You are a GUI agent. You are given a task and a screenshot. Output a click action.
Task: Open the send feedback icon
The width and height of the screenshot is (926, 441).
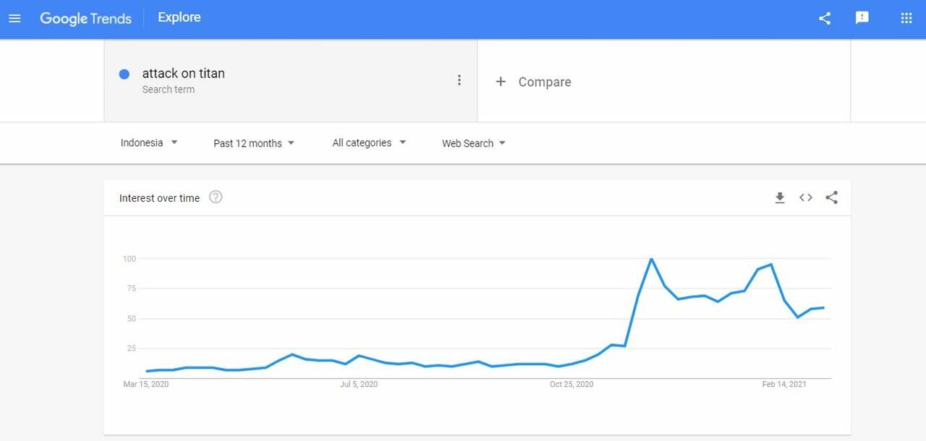pos(862,18)
